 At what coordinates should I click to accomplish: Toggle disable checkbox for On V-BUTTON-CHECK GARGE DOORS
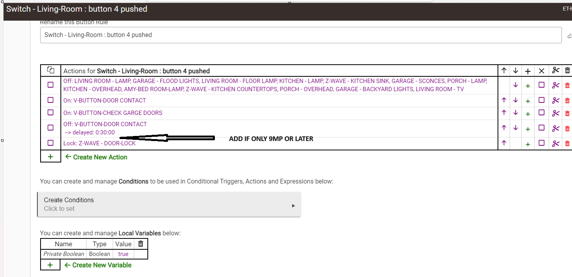click(x=541, y=113)
